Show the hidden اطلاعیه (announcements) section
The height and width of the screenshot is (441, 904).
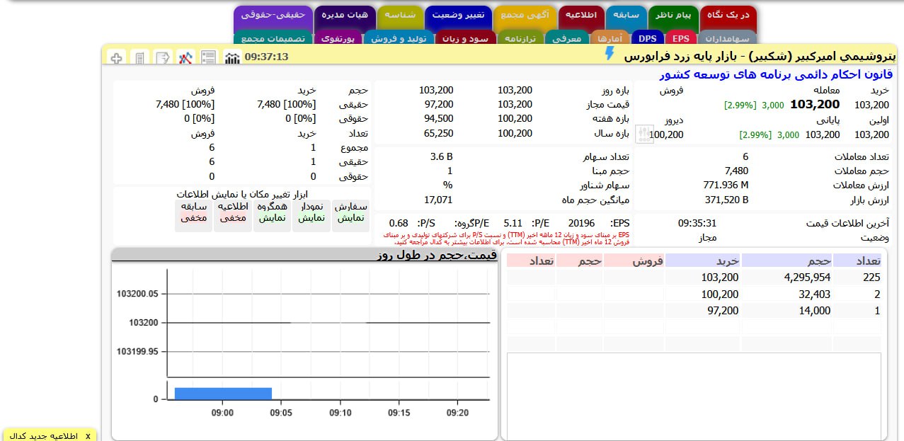[232, 212]
